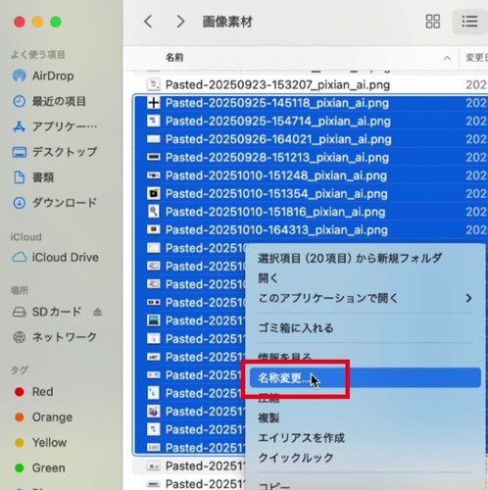Filter by the Orange tag
Screen dimensions: 488x490
coord(43,417)
